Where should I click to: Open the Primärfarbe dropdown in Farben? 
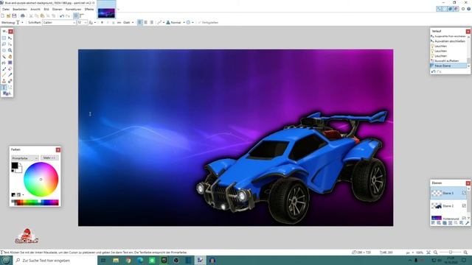point(24,158)
